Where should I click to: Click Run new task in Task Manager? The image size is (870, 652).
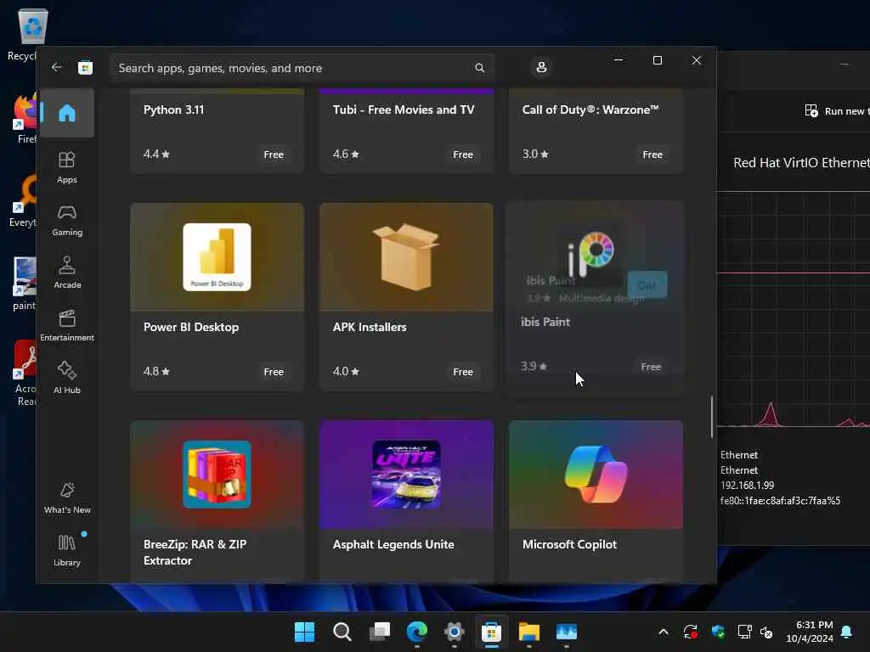837,111
